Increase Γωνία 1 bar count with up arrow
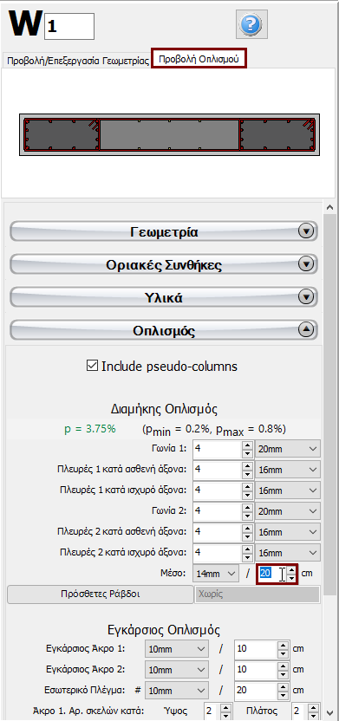 [x=247, y=445]
